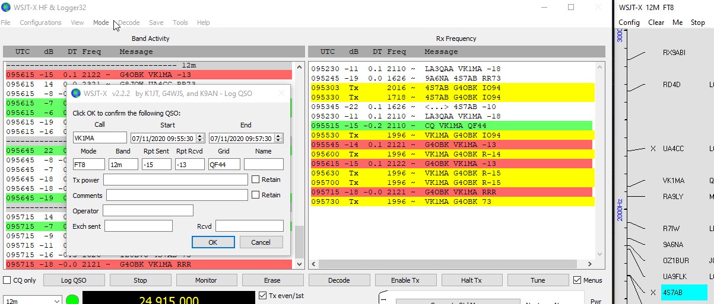Click the Comments input field
The image size is (714, 304).
coord(177,195)
